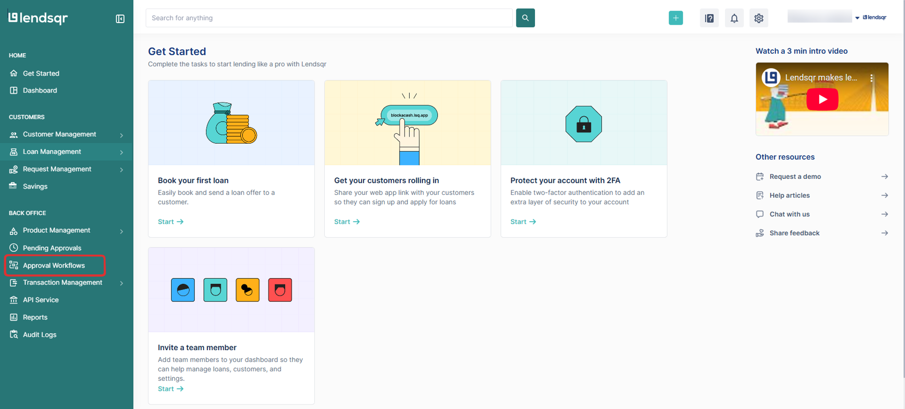The width and height of the screenshot is (905, 409).
Task: Click the search magnifier button
Action: (525, 18)
